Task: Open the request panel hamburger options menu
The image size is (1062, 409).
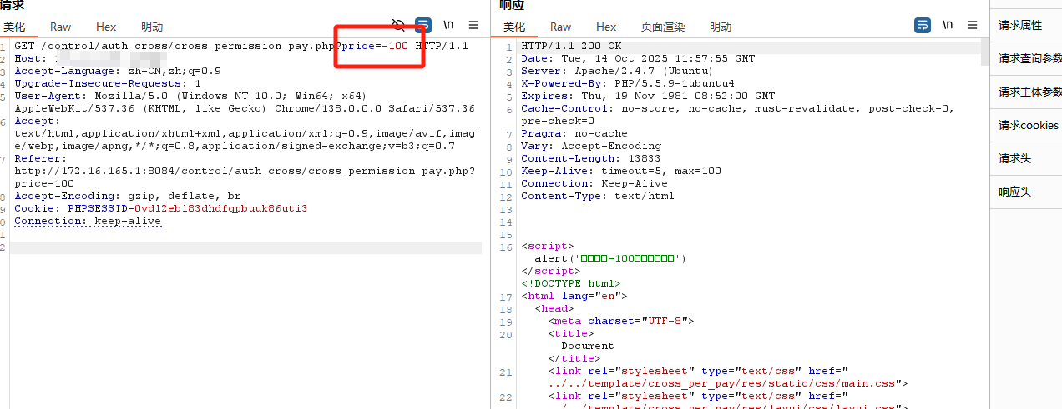Action: click(x=473, y=25)
